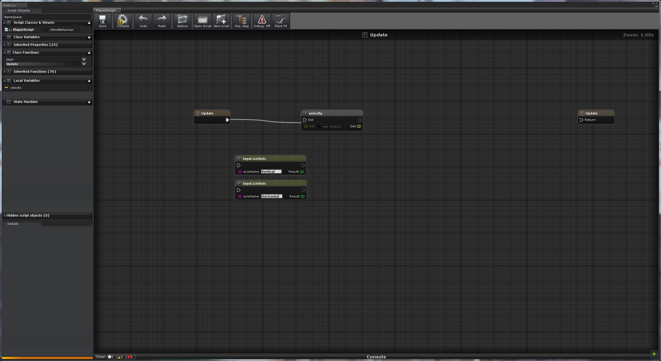
Task: Toggle error count filter in console
Action: click(x=130, y=357)
